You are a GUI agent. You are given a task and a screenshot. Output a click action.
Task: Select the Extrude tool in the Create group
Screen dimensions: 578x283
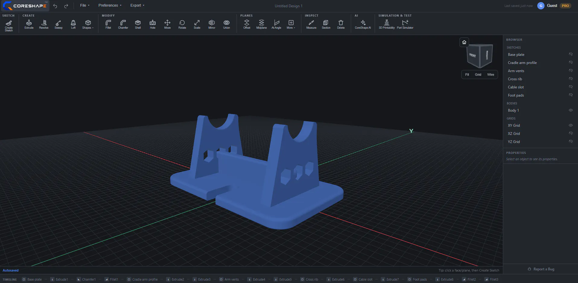click(29, 24)
